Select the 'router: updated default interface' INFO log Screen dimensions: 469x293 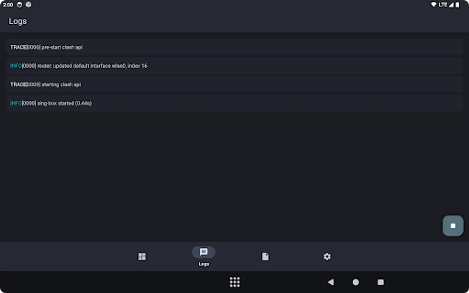tap(234, 66)
